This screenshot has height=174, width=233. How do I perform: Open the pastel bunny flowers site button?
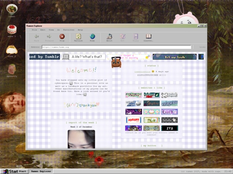151,112
